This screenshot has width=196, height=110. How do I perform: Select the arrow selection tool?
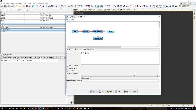(x=96, y=6)
